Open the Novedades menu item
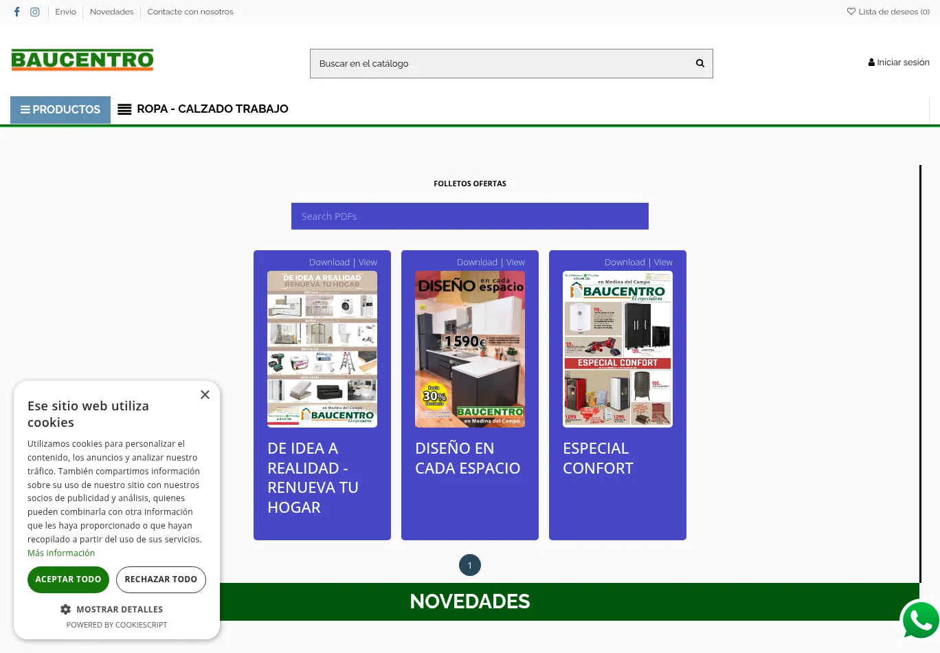This screenshot has width=940, height=653. tap(111, 12)
